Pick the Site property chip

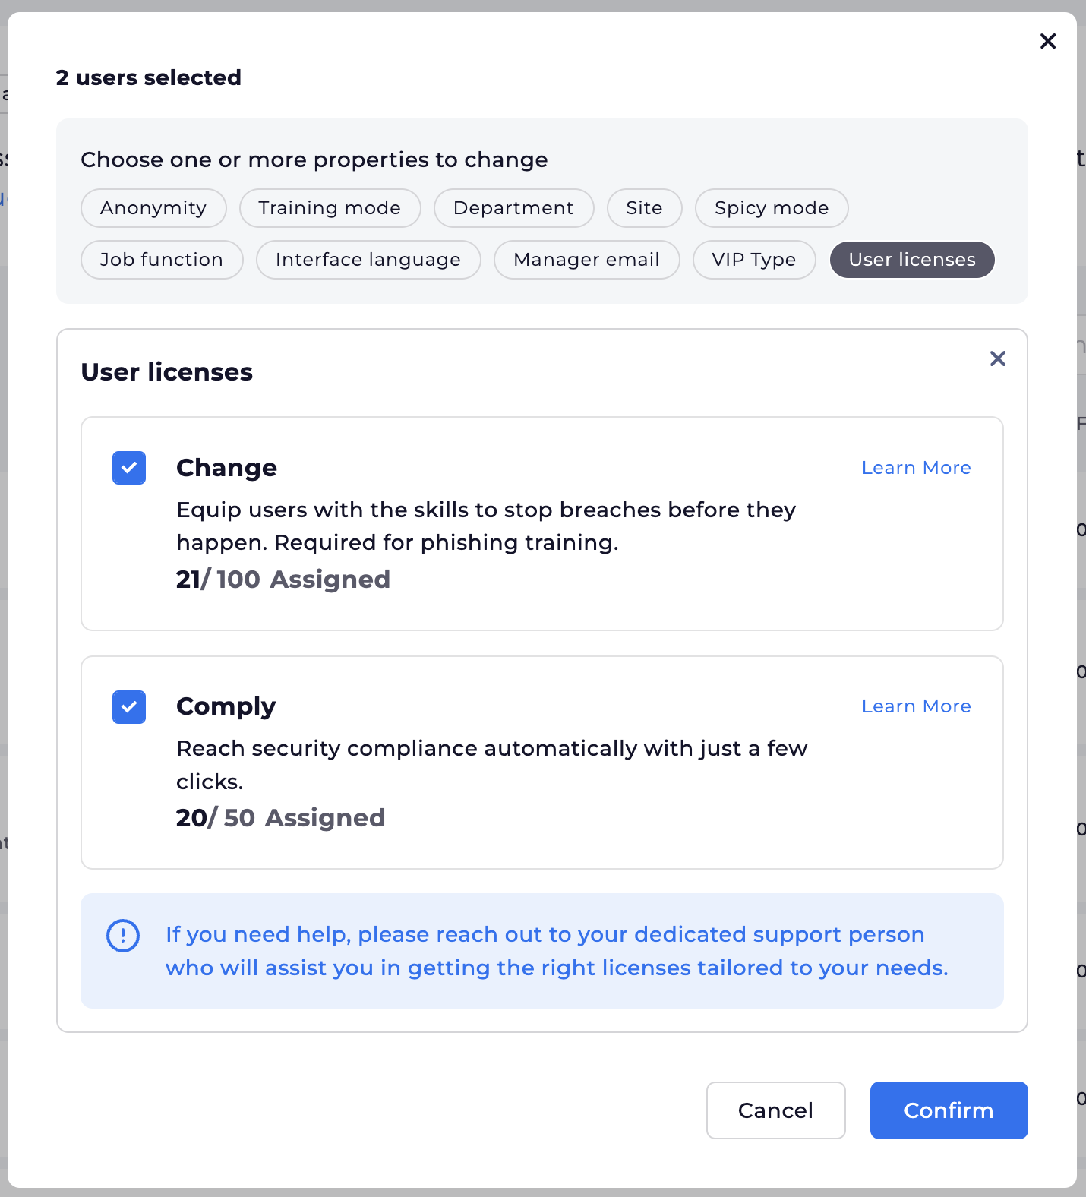pos(644,208)
